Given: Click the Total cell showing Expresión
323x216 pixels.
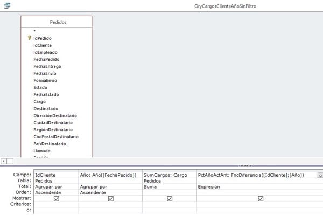Looking at the screenshot, I should coord(259,187).
